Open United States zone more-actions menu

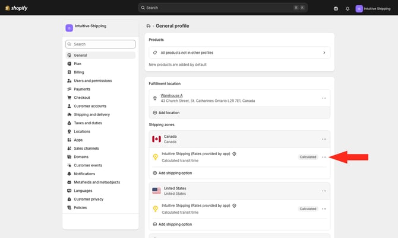click(324, 191)
